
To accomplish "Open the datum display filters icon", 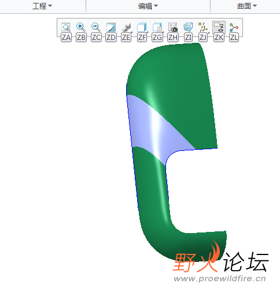I will point(203,27).
